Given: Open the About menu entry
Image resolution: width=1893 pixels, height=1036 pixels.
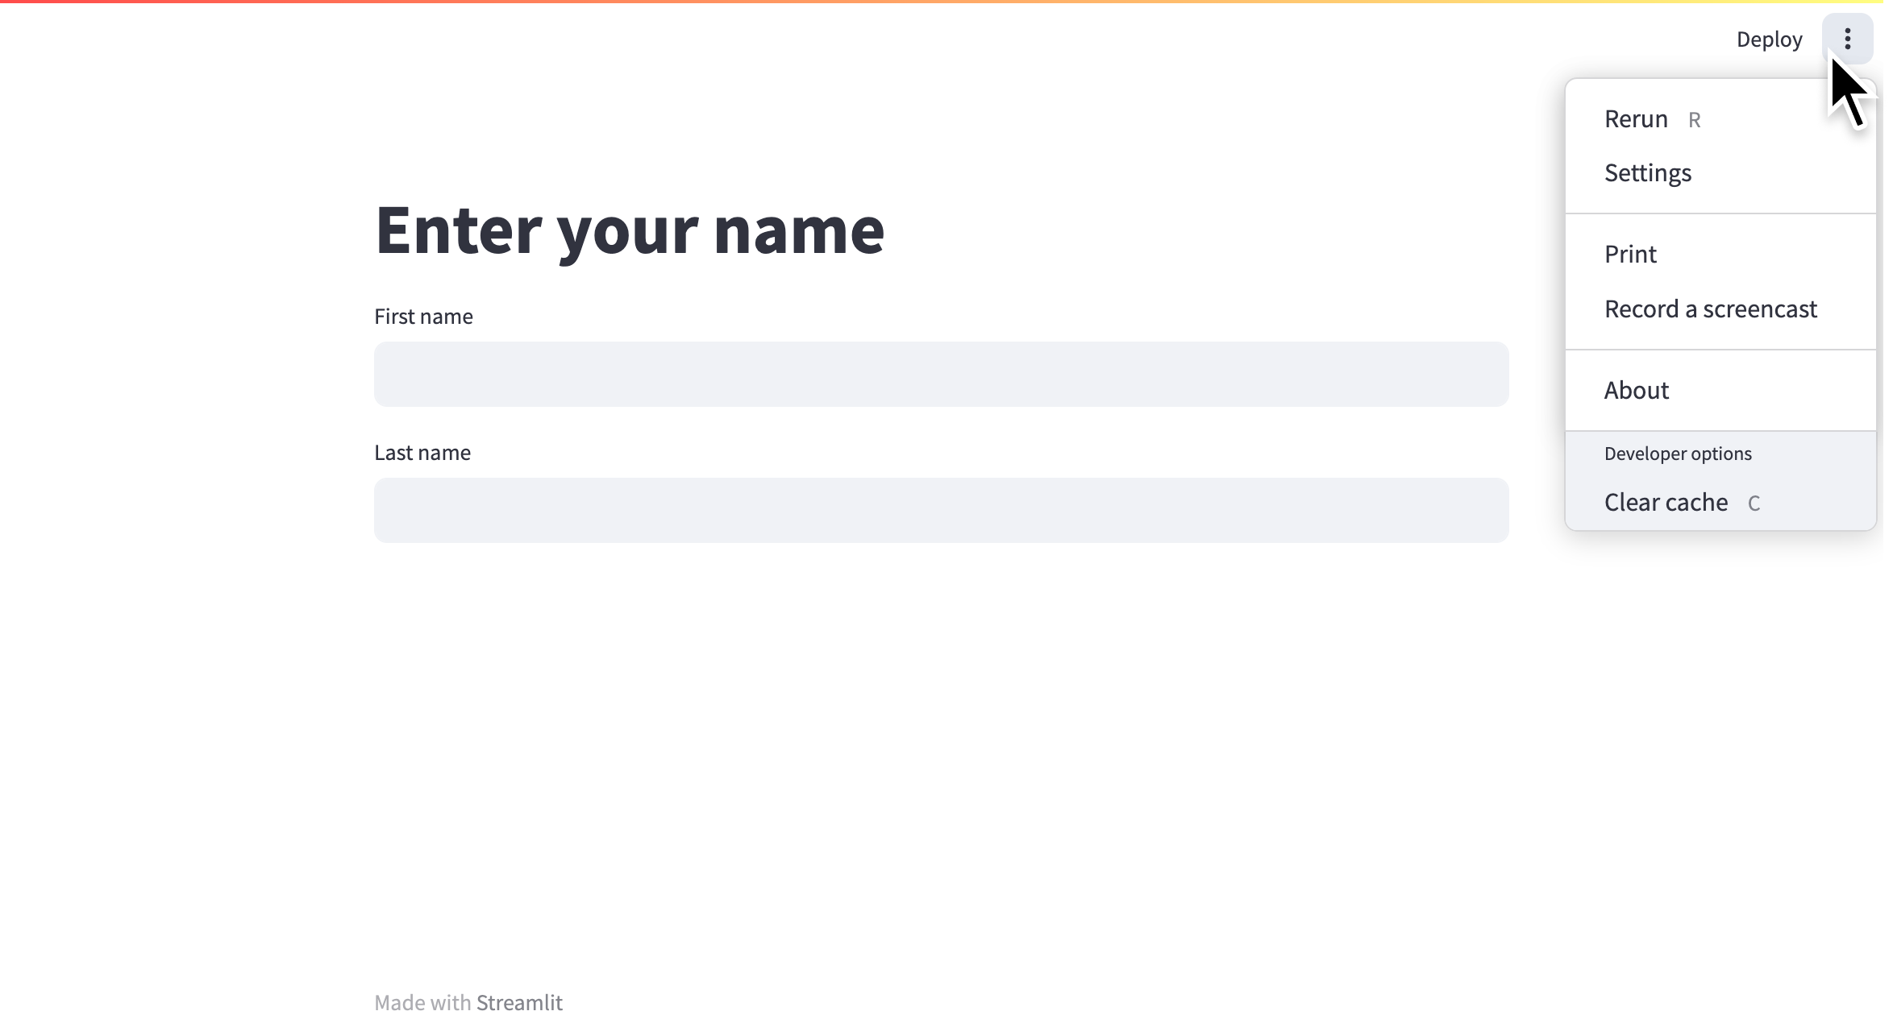Looking at the screenshot, I should point(1636,391).
